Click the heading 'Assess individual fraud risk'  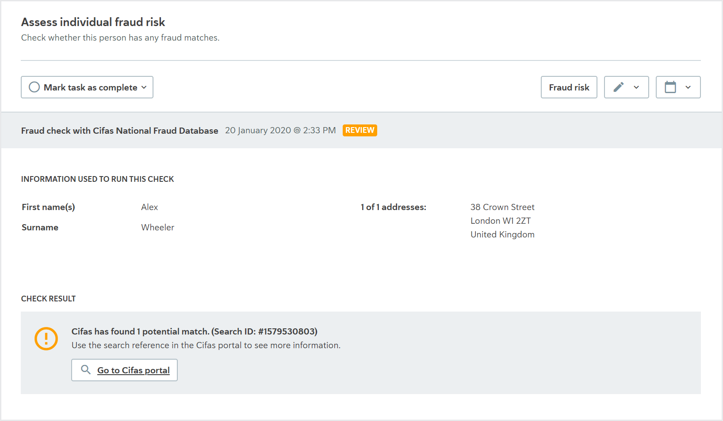point(93,22)
